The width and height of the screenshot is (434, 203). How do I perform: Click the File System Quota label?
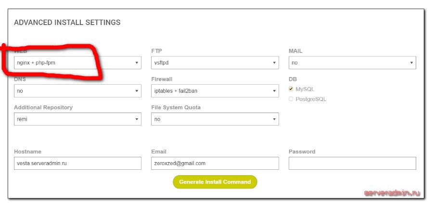176,107
